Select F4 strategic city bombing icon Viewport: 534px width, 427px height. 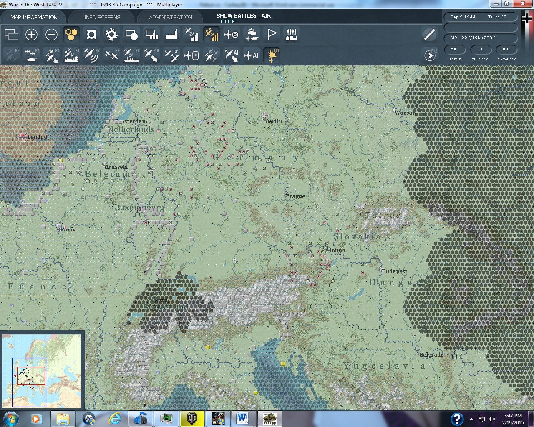(71, 55)
